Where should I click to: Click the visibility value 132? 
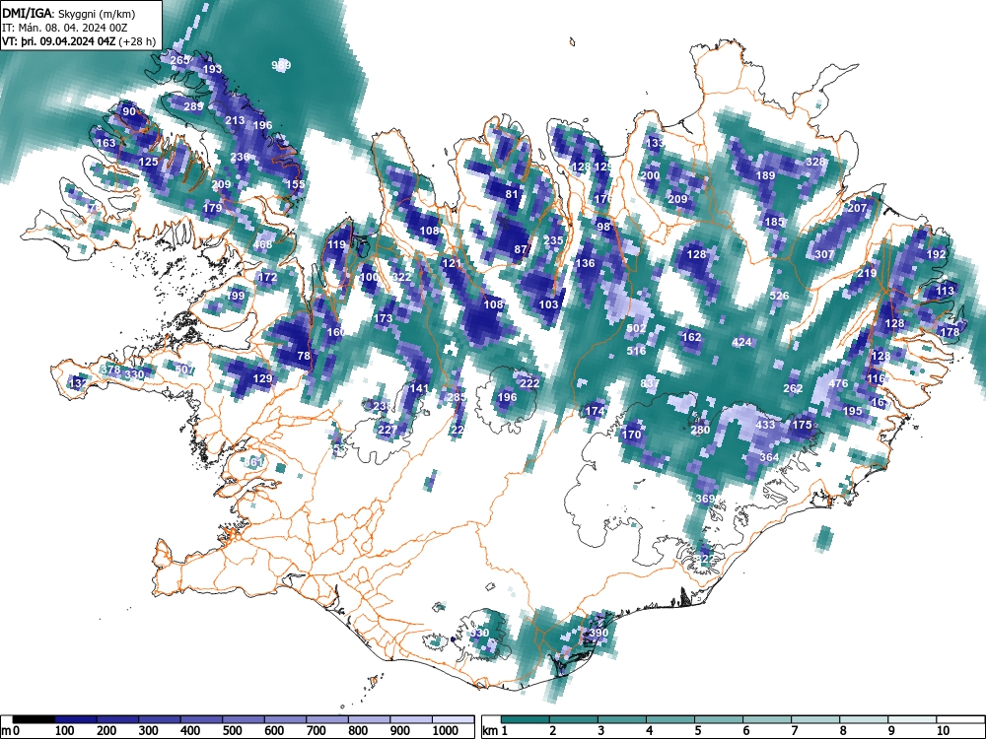[x=78, y=382]
